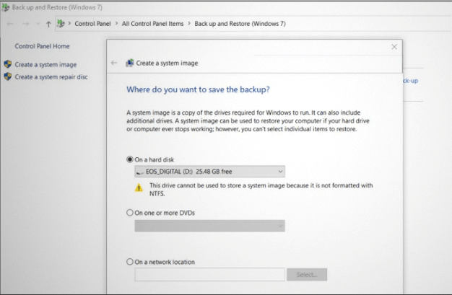Click the Where do you want to save heading
Screen dimensions: 452x295
point(198,89)
